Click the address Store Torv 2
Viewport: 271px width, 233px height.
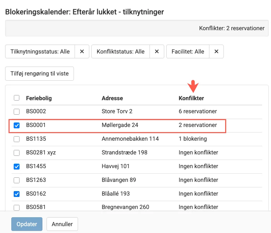[x=117, y=111]
